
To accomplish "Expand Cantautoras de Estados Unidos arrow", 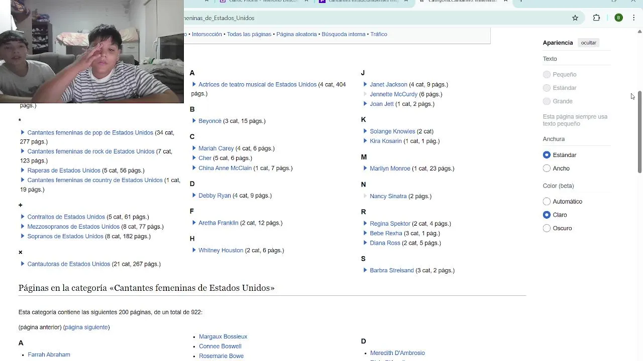I will pyautogui.click(x=23, y=264).
